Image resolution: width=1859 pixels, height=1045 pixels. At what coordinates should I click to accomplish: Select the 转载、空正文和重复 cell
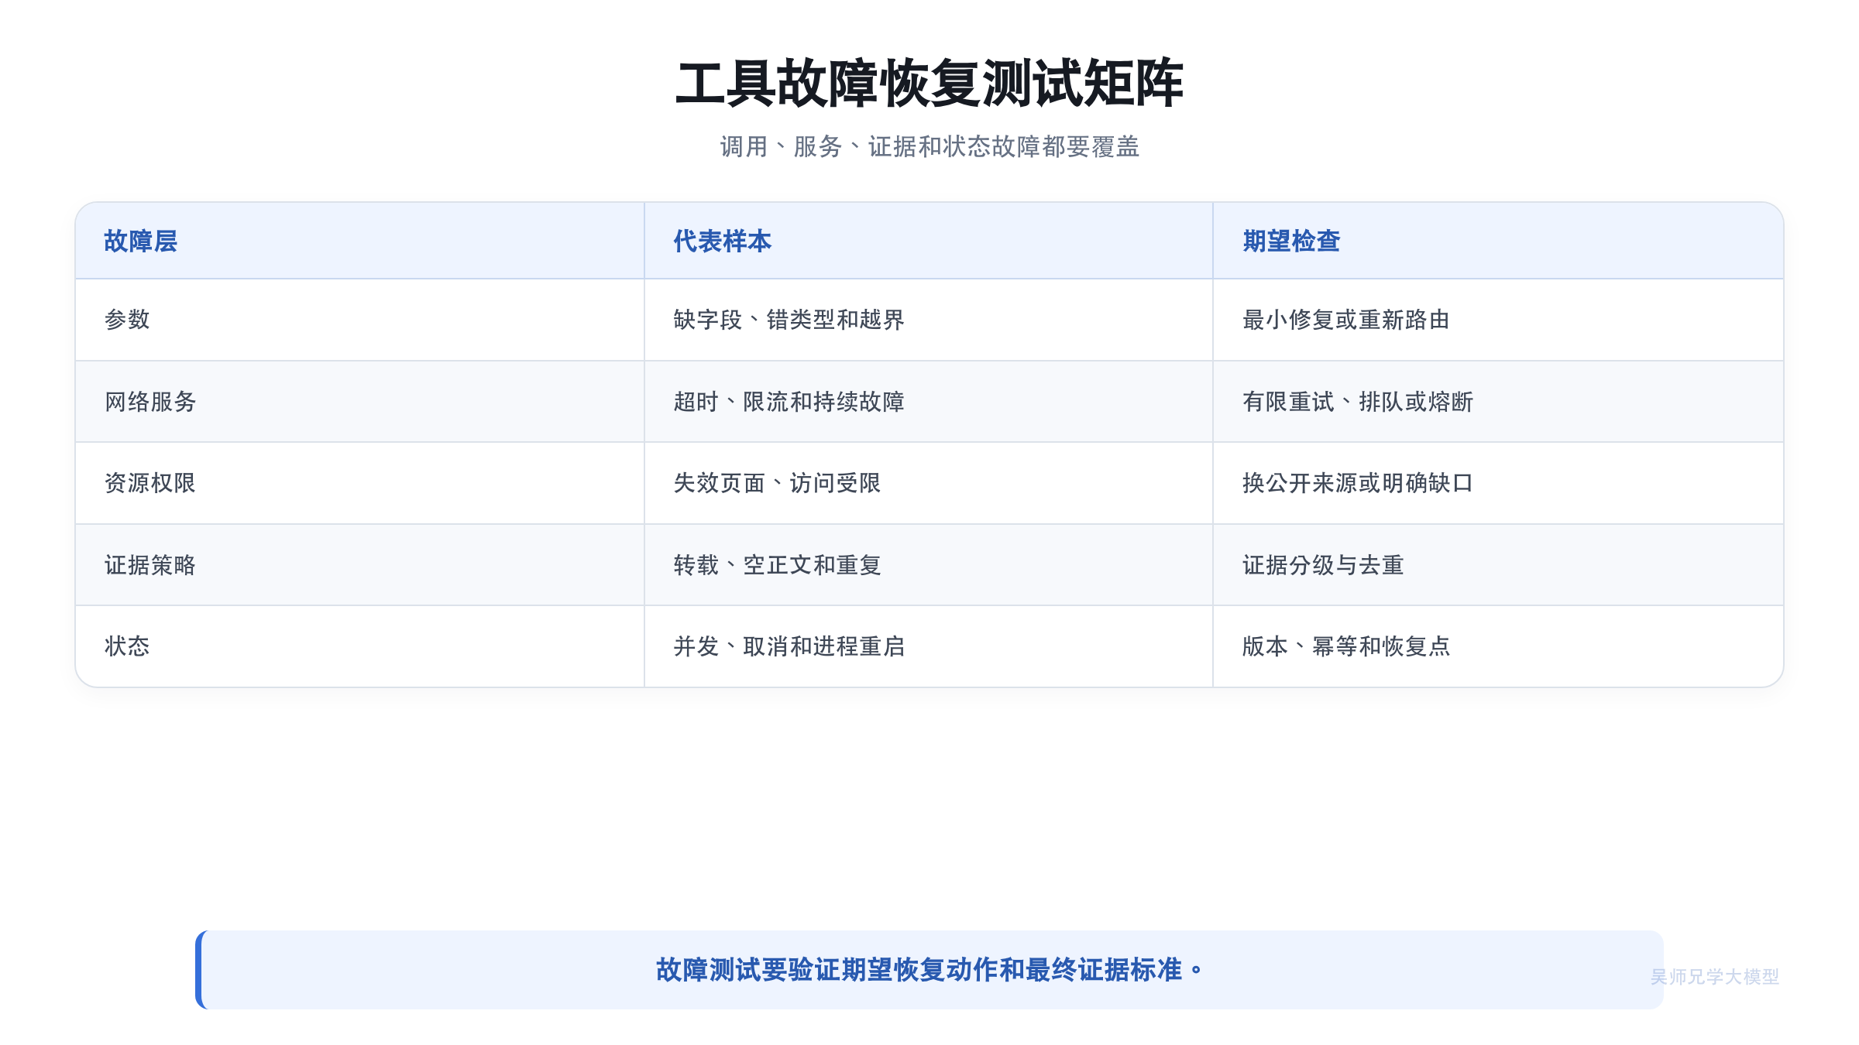(929, 565)
